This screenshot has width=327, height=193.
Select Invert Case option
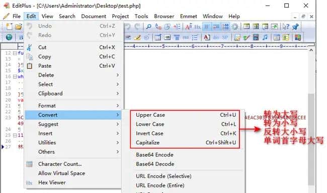186,133
